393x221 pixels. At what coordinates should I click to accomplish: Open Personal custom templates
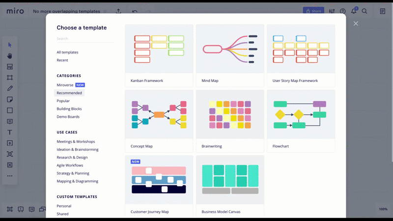[x=64, y=206]
